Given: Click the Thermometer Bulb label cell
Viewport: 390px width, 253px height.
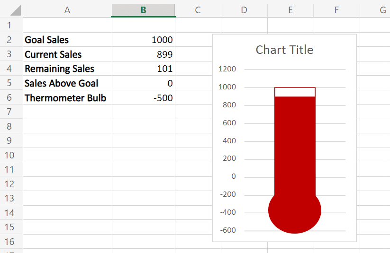Looking at the screenshot, I should point(67,97).
